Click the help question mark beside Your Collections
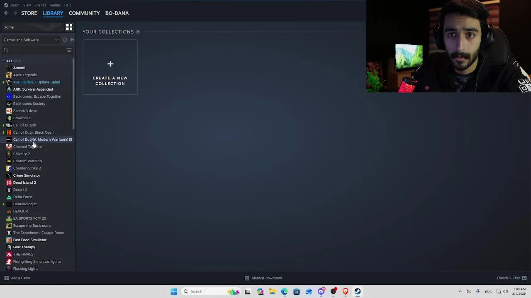 [x=138, y=32]
